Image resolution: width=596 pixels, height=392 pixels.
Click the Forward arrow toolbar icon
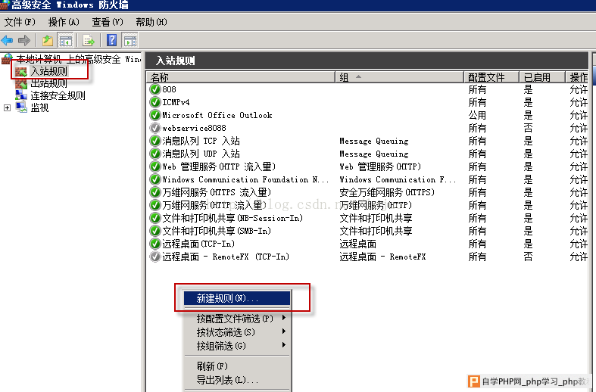(x=24, y=40)
